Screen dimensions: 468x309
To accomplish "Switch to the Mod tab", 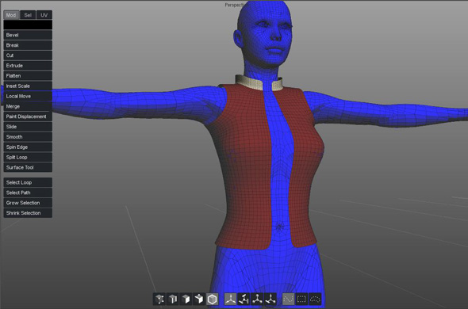I will tap(11, 15).
